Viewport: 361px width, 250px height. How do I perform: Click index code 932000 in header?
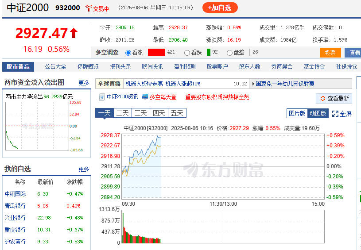point(68,8)
